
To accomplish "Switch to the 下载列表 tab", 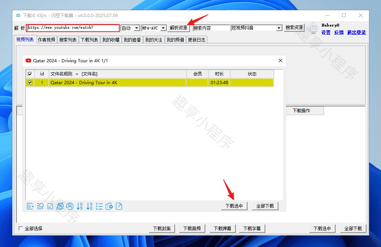I will [89, 40].
